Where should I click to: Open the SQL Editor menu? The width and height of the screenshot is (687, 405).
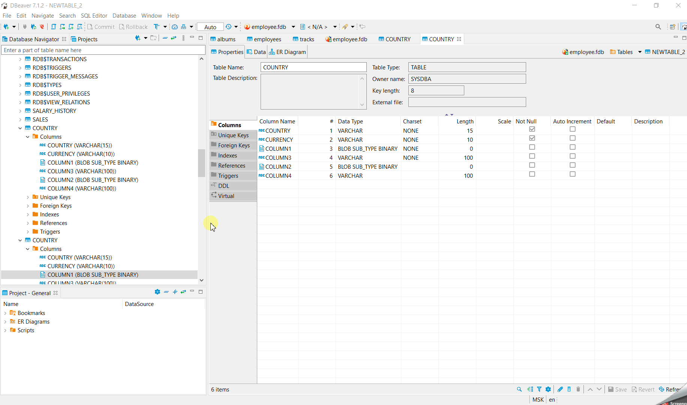coord(94,16)
